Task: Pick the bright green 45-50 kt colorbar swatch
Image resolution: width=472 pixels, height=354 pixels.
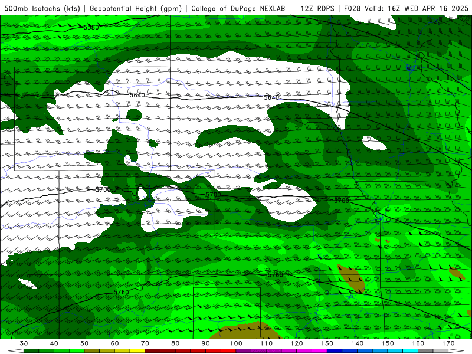Action: click(x=77, y=351)
